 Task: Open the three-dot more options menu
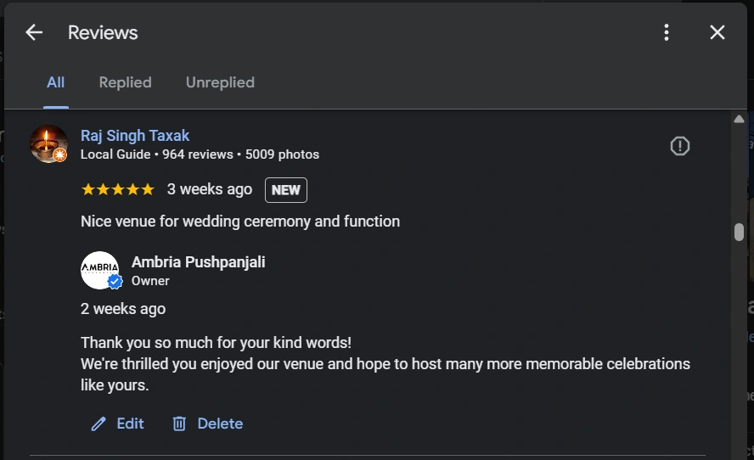pos(667,32)
